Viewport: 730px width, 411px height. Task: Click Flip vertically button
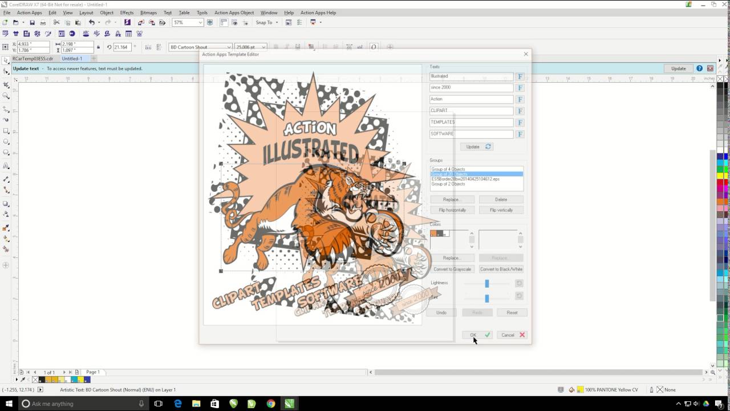click(501, 210)
